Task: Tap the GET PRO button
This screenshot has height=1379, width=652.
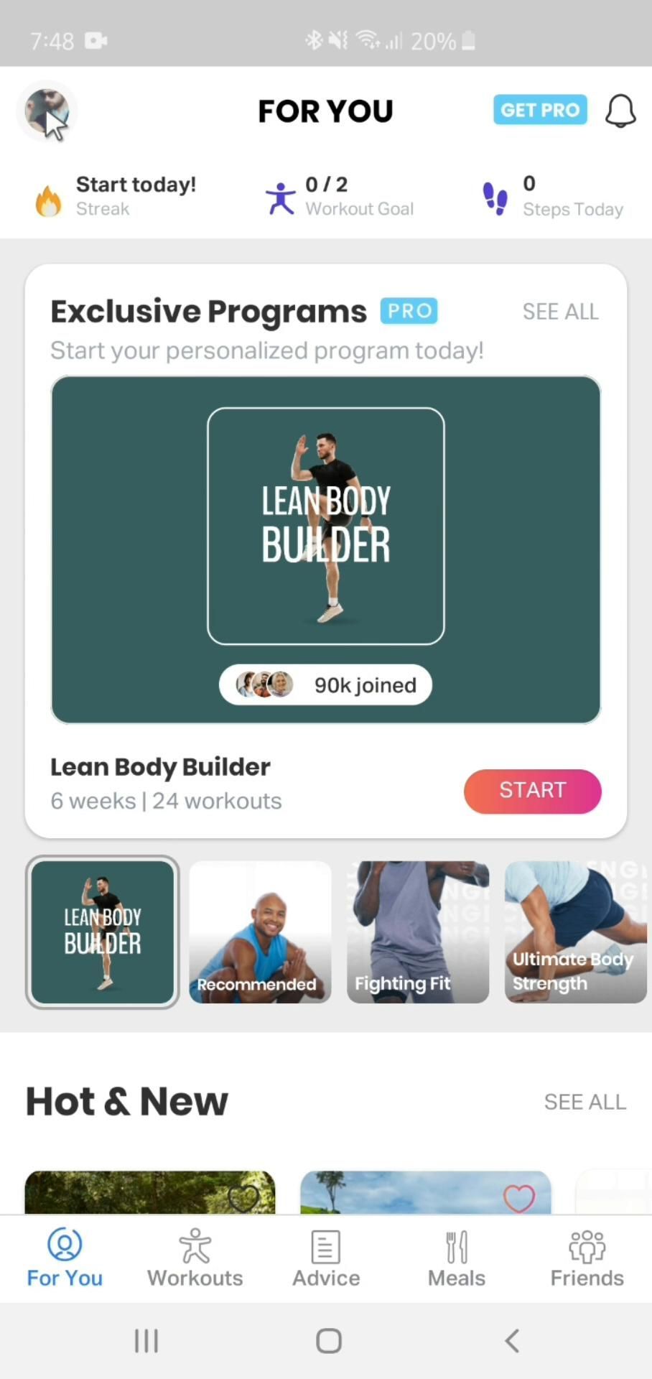Action: coord(540,110)
